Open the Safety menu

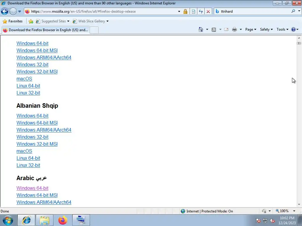click(266, 29)
